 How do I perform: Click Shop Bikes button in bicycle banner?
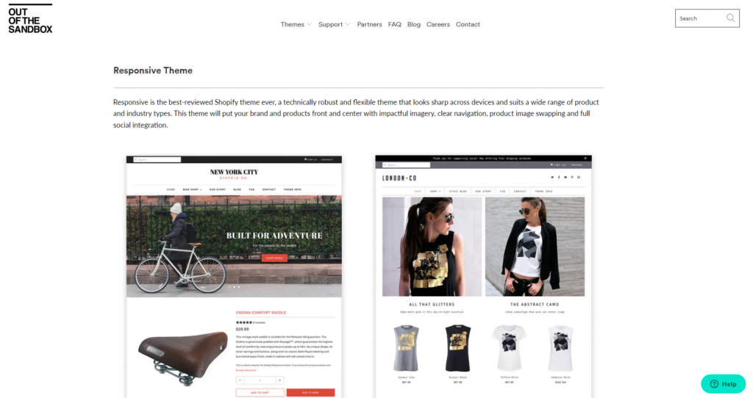click(x=274, y=258)
